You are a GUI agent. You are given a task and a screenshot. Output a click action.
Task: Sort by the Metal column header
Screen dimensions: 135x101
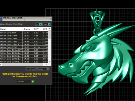pyautogui.click(x=11, y=29)
